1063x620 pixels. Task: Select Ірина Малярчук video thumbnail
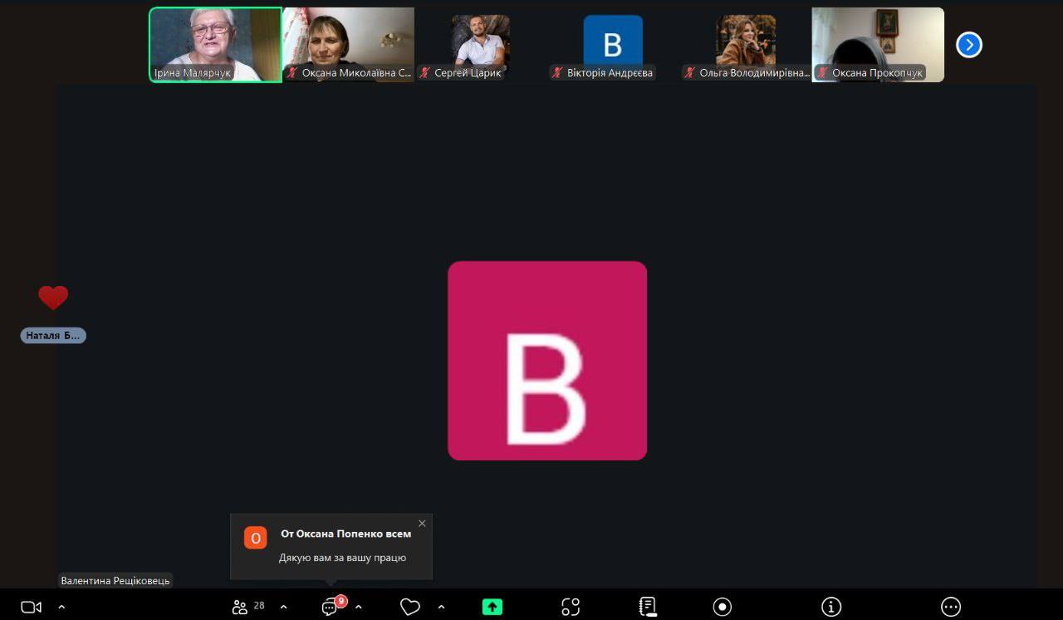tap(215, 44)
